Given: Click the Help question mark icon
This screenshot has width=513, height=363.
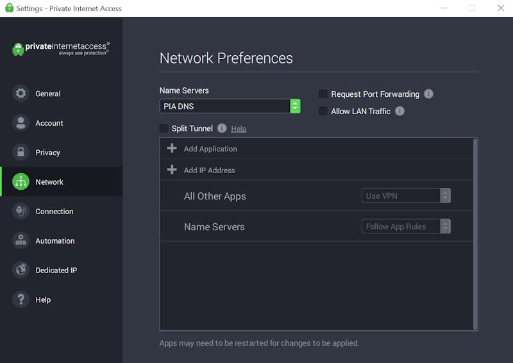Looking at the screenshot, I should point(21,300).
